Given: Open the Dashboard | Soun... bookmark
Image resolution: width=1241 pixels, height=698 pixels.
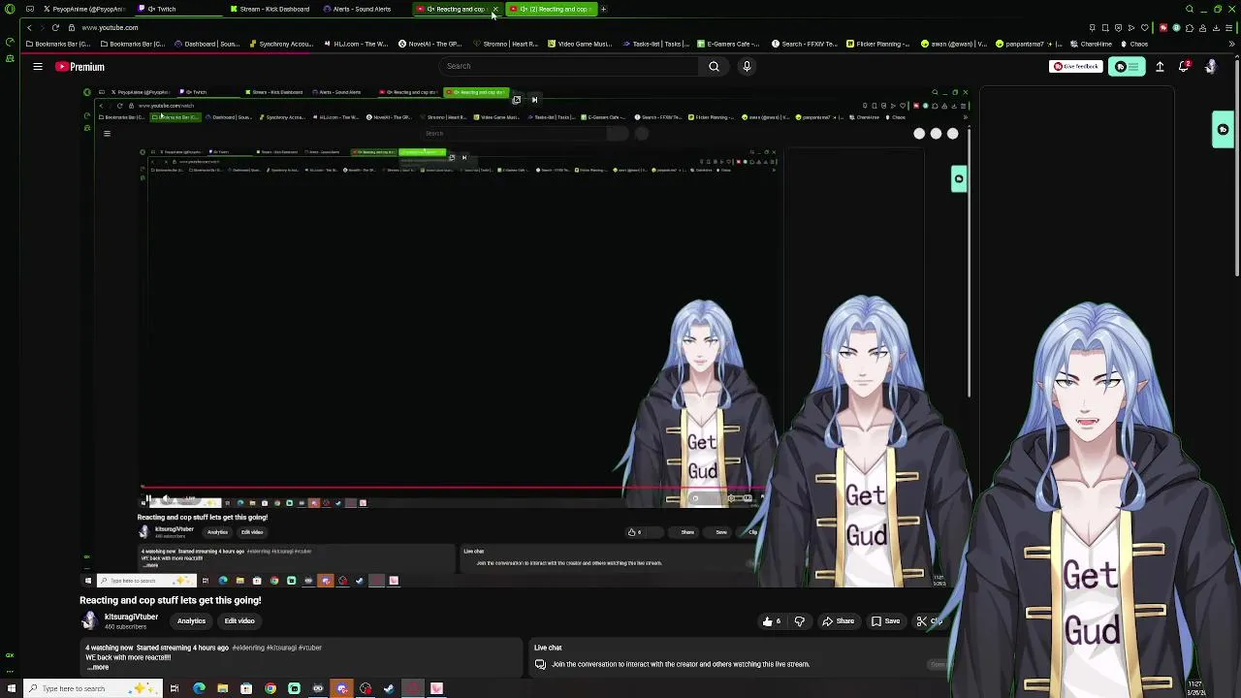Looking at the screenshot, I should (x=207, y=44).
